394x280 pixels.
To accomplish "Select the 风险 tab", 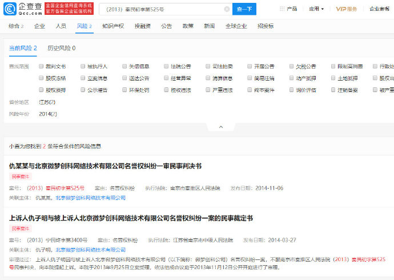I will click(x=84, y=26).
